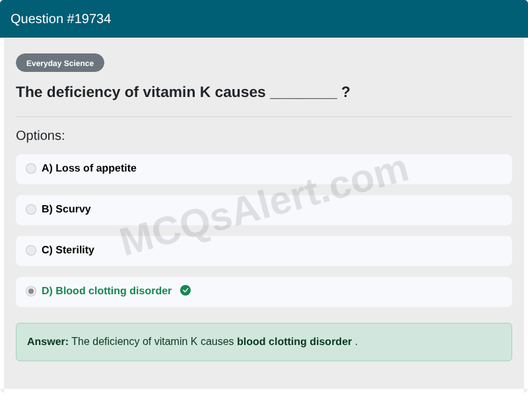Click option text D) Blood clotting disorder
This screenshot has width=528, height=409.
(106, 290)
